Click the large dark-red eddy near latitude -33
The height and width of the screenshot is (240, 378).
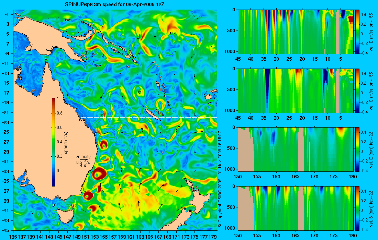point(99,174)
